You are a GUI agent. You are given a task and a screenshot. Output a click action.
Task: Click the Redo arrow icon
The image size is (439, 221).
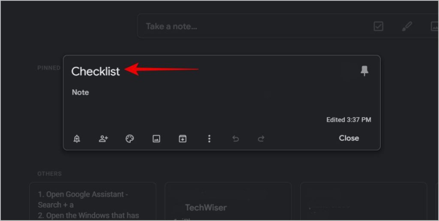pyautogui.click(x=261, y=138)
